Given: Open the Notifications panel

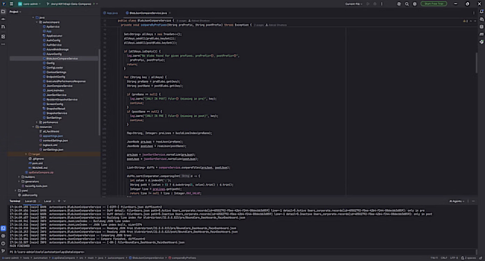Looking at the screenshot, I should click(482, 12).
